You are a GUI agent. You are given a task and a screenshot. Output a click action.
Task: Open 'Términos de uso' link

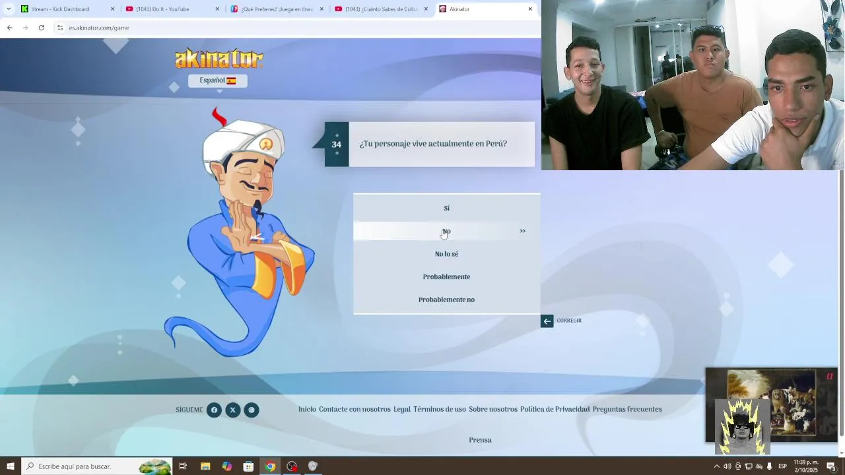[440, 409]
